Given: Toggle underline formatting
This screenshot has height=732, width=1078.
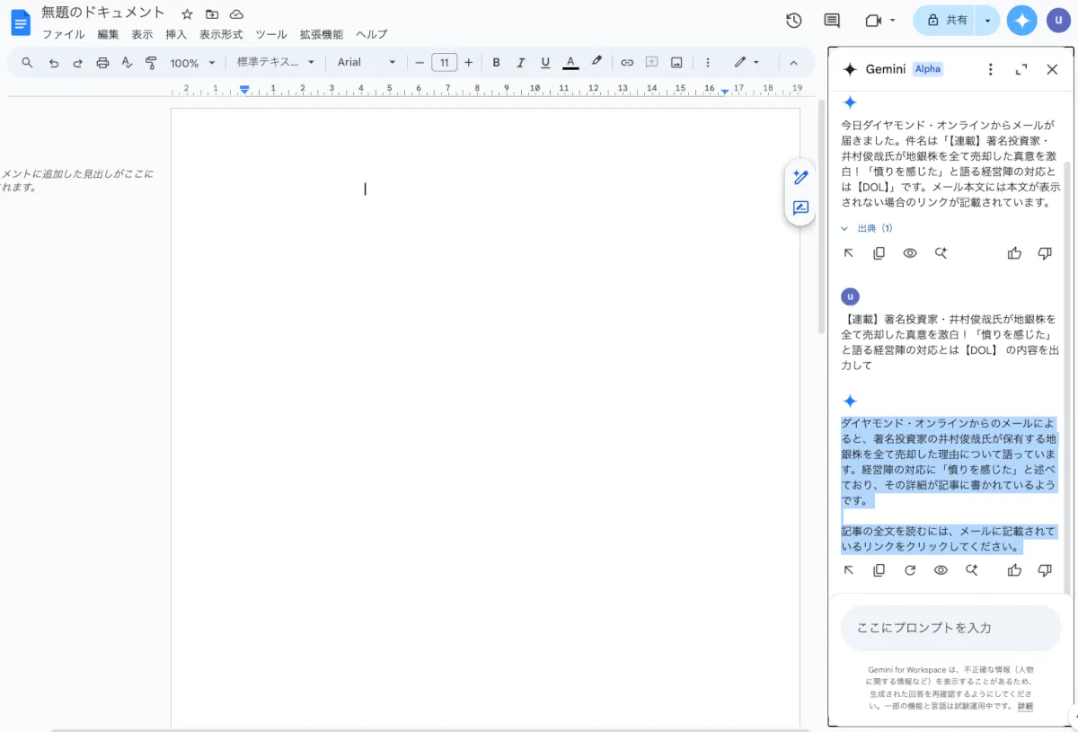Looking at the screenshot, I should click(x=545, y=63).
